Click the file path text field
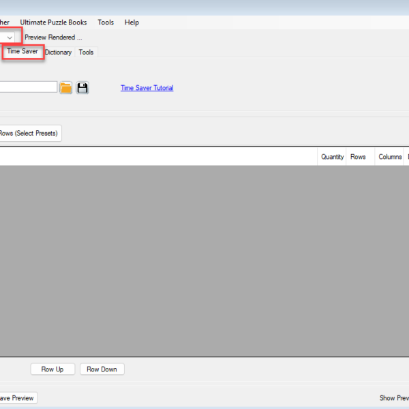 [27, 87]
